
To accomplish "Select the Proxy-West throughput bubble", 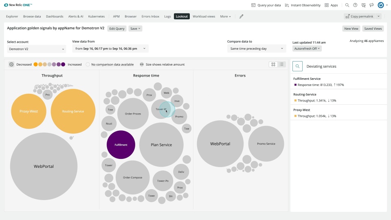I will click(x=29, y=111).
